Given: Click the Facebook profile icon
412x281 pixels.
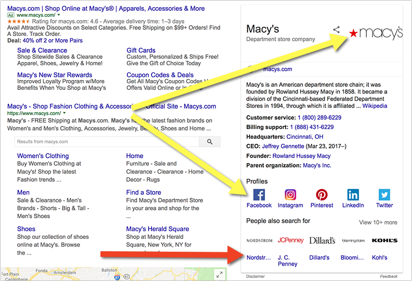Looking at the screenshot, I should pos(259,195).
